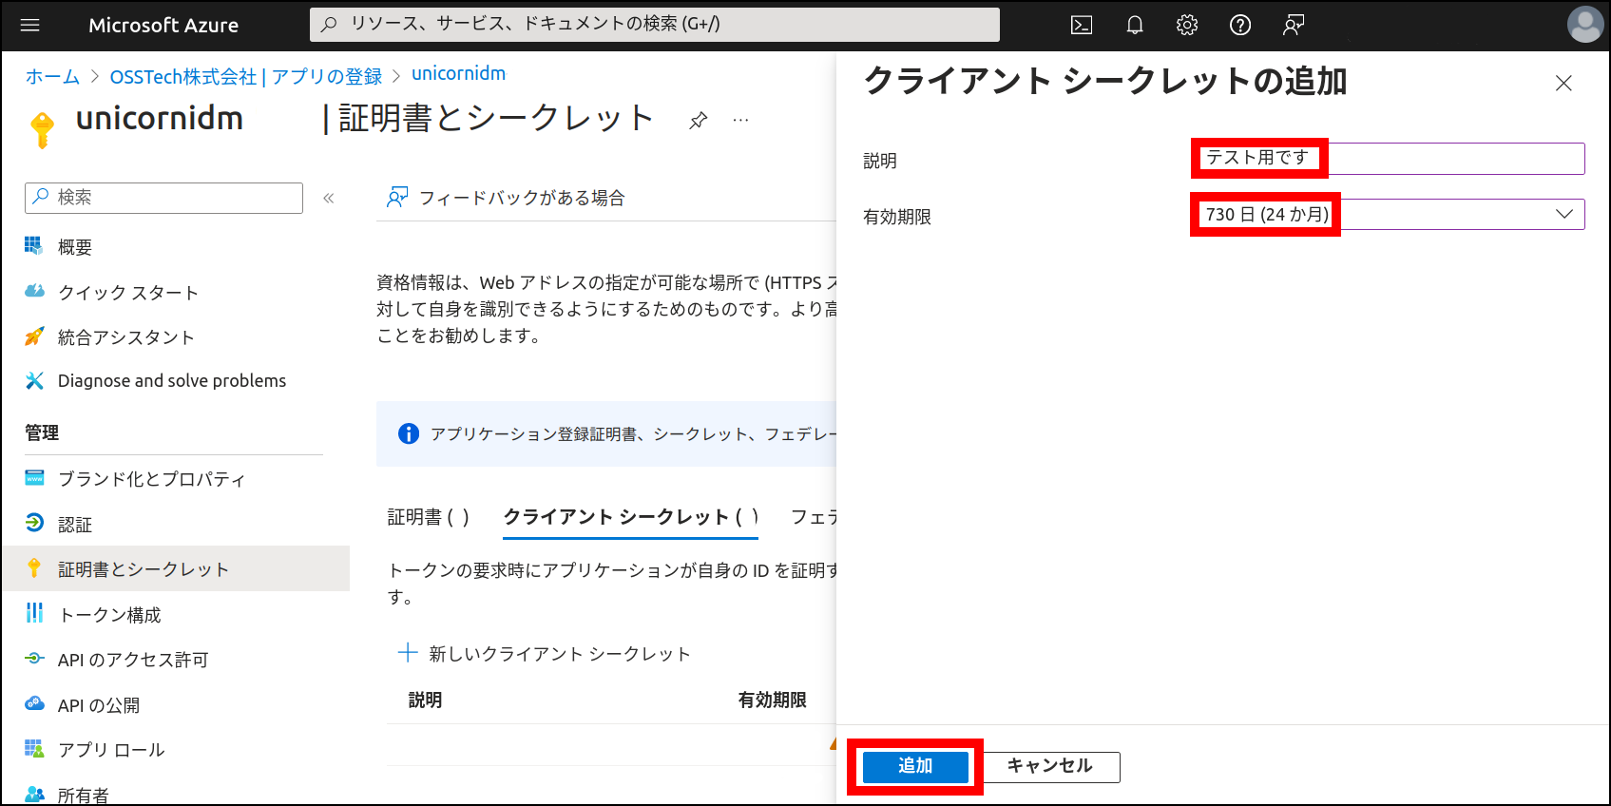
Task: Open the top-bar feedback icon
Action: [x=1293, y=26]
